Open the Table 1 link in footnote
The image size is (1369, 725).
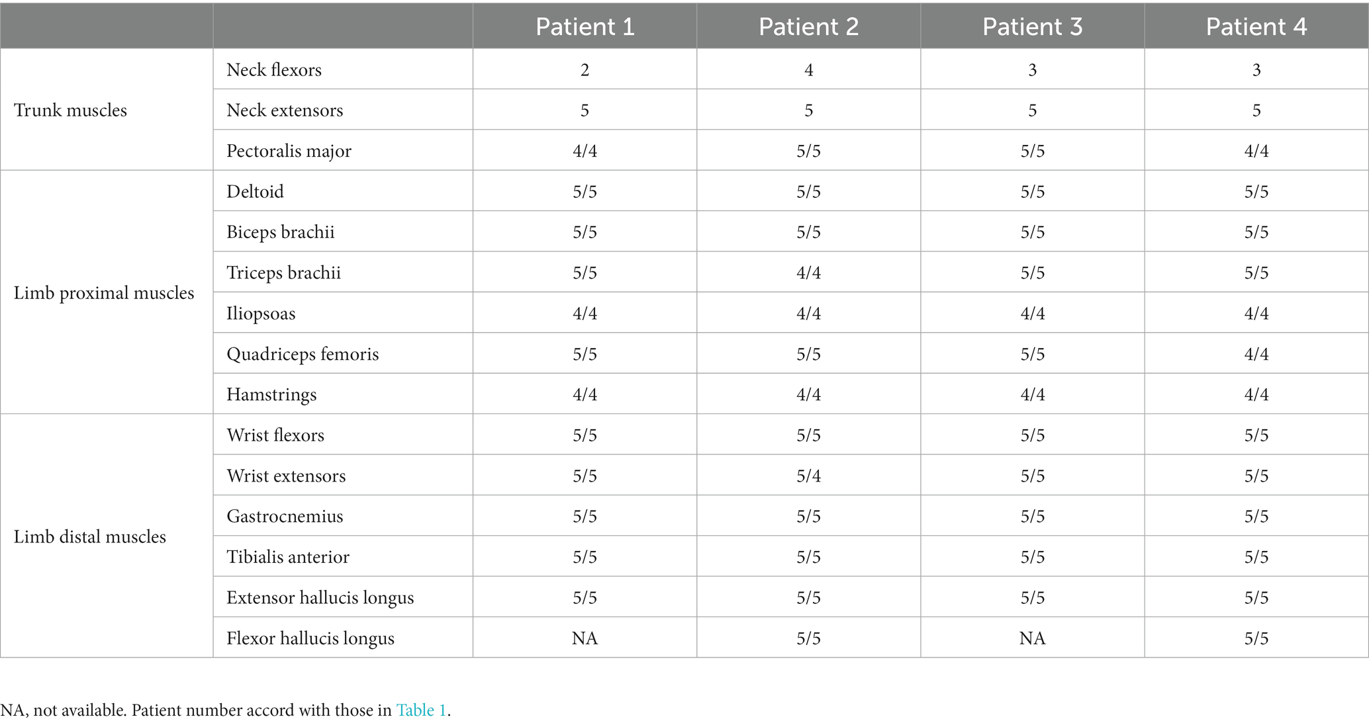(422, 710)
